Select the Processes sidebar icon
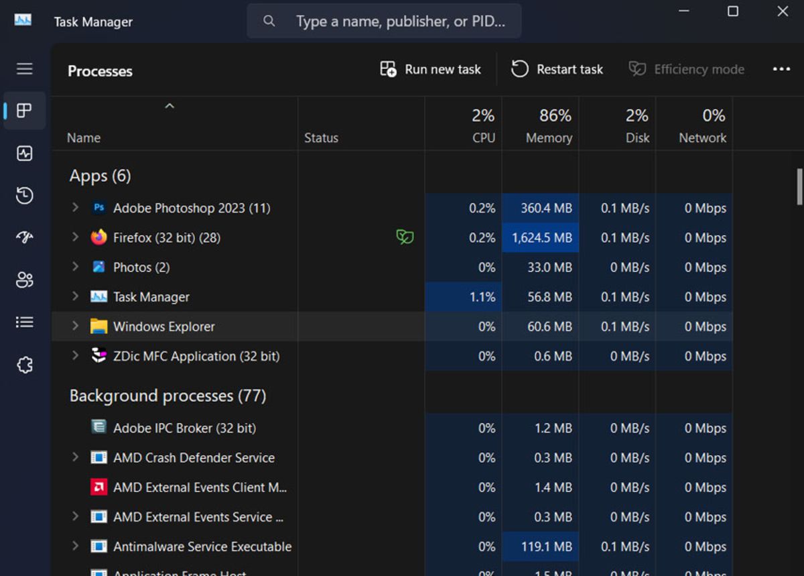 pyautogui.click(x=25, y=111)
